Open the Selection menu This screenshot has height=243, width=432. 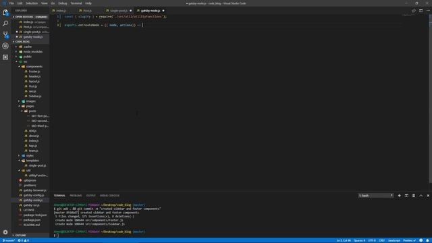[x=32, y=3]
